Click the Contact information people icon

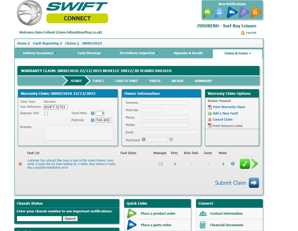[x=203, y=213]
